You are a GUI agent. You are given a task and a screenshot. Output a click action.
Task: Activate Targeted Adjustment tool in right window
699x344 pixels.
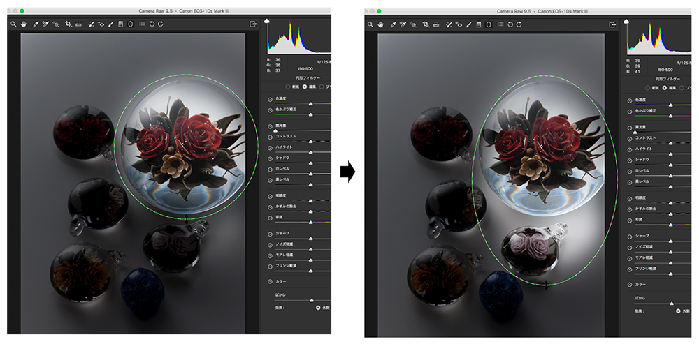click(x=413, y=24)
